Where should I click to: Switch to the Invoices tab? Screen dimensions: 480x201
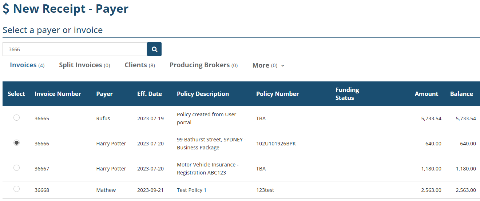[27, 65]
